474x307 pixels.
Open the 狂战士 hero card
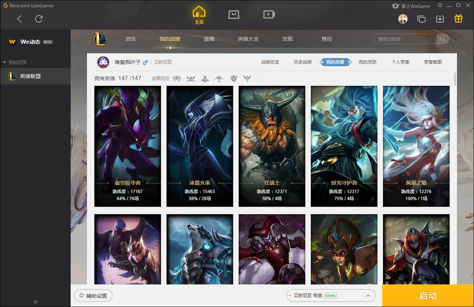pyautogui.click(x=272, y=146)
